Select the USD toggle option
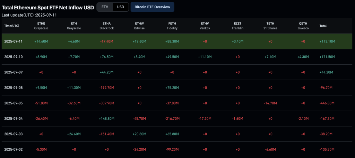This screenshot has width=355, height=158. pyautogui.click(x=121, y=7)
